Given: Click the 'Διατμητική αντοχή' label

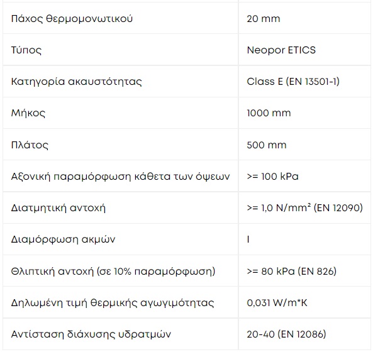Looking at the screenshot, I should click(x=58, y=208).
